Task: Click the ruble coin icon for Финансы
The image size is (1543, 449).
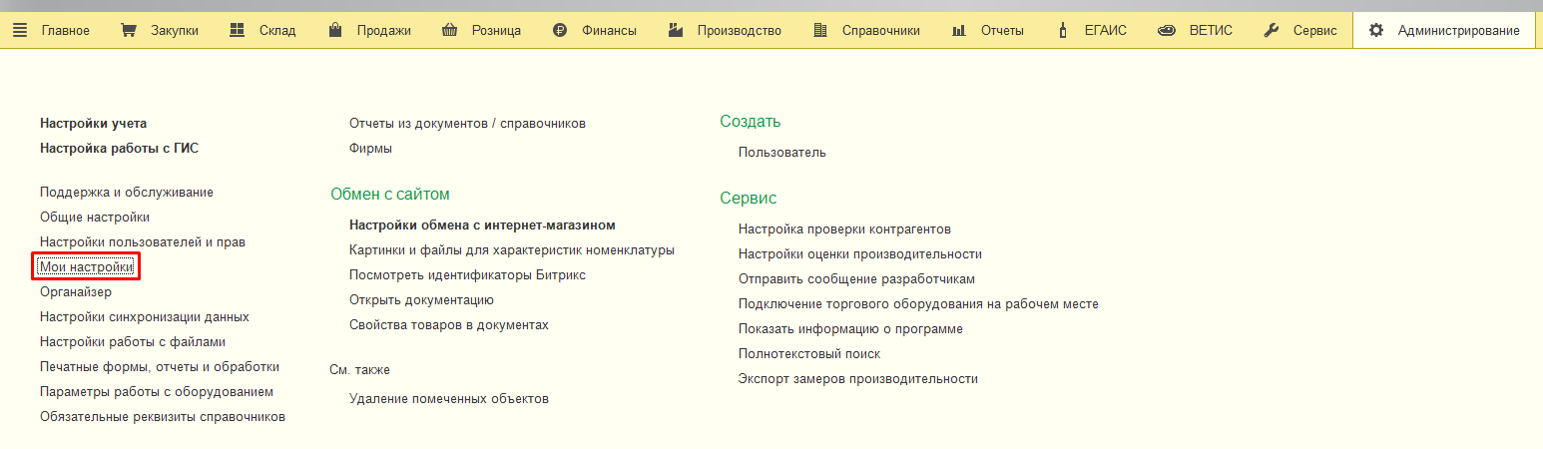Action: 561,30
